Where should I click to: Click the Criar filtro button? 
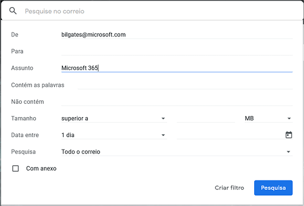(229, 188)
